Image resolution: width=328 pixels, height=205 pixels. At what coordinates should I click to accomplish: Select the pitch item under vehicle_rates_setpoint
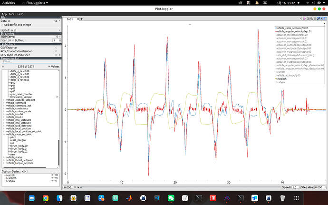[13, 137]
